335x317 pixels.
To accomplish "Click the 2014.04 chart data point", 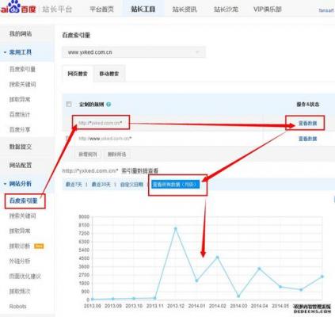I will (x=259, y=269).
